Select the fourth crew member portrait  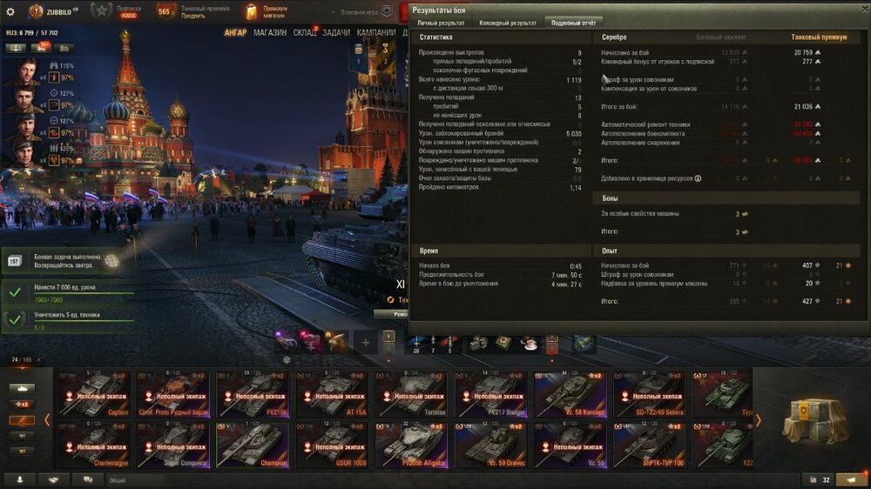pyautogui.click(x=25, y=154)
